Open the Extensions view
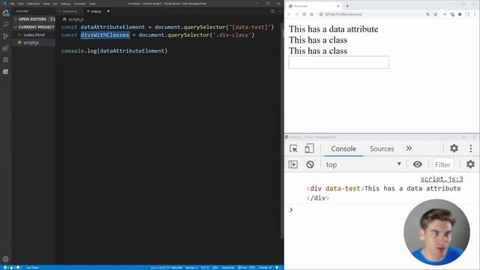 (x=5, y=48)
